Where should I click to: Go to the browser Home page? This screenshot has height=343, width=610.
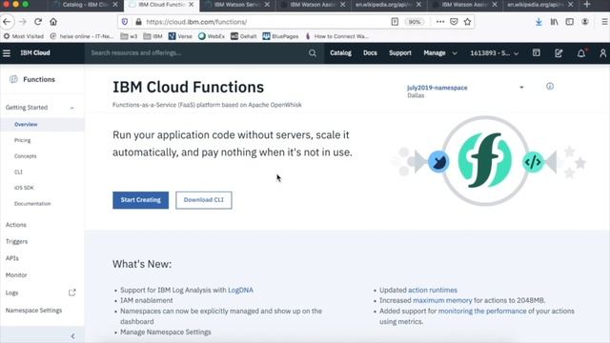(53, 22)
